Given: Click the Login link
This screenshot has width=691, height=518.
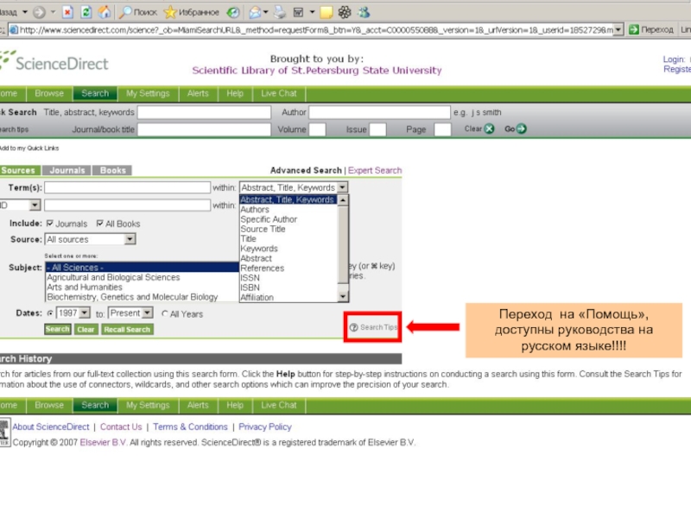Looking at the screenshot, I should [x=674, y=59].
